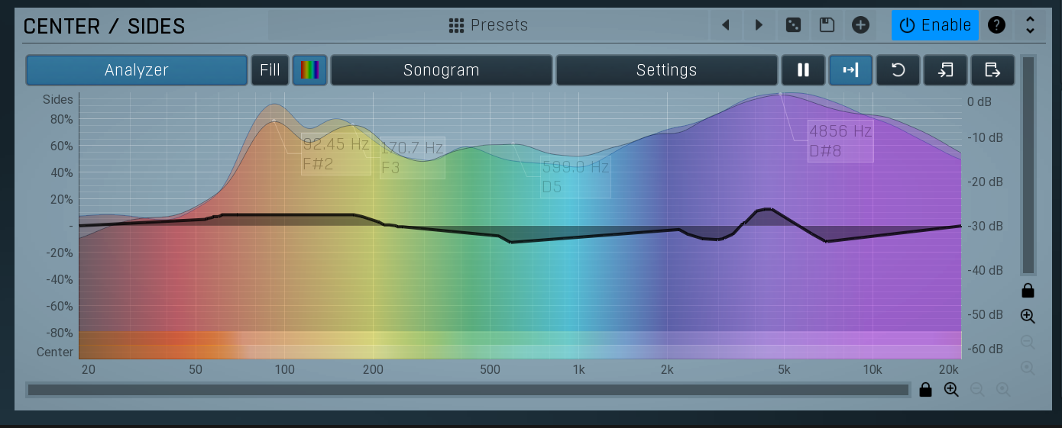
Task: Reset the analyzer with the circular arrow
Action: click(x=898, y=70)
